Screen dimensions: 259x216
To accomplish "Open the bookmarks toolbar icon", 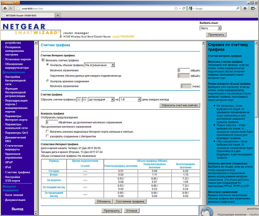I will coord(253,9).
